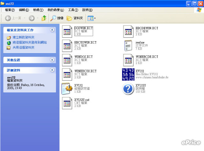Open the Views icon button
This screenshot has width=204, height=151.
91,18
